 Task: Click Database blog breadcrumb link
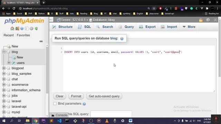104,20
